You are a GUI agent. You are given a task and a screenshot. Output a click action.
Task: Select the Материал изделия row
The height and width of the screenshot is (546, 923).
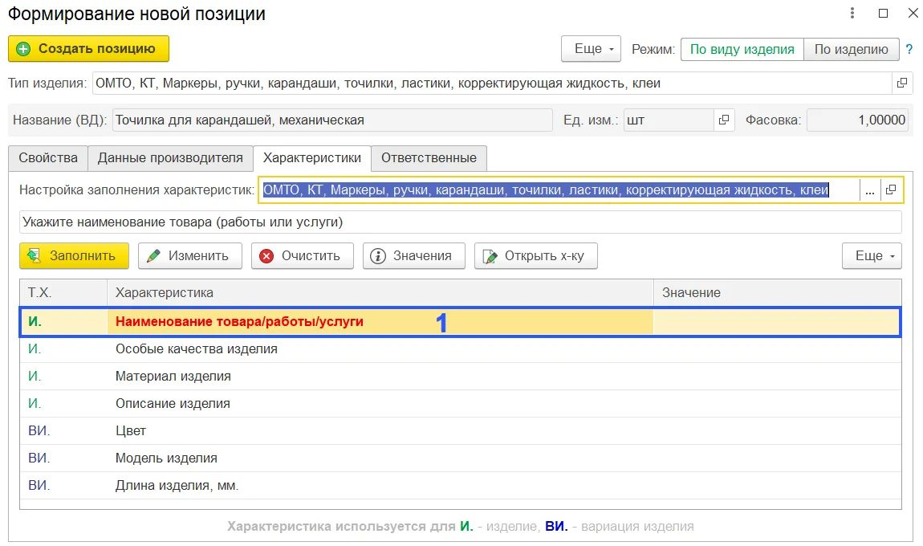coord(461,377)
